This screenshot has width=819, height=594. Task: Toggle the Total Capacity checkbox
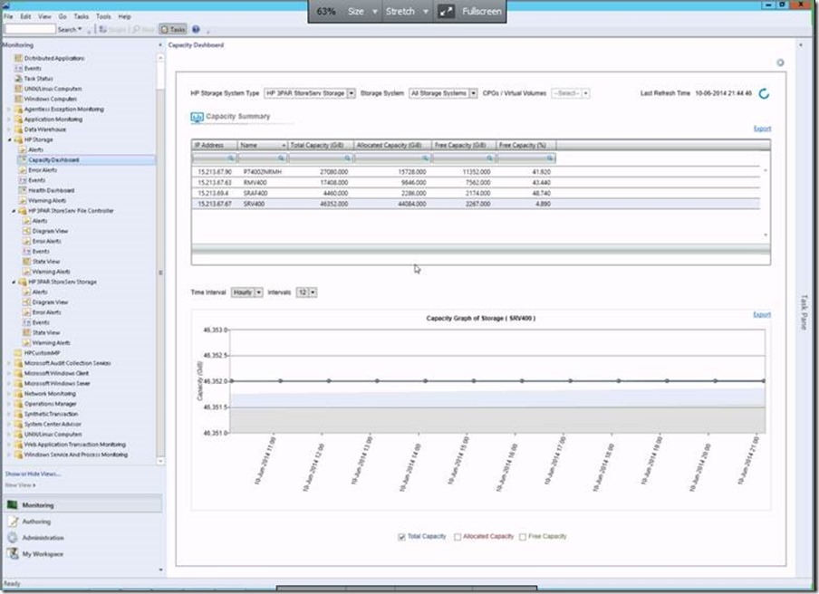pyautogui.click(x=401, y=537)
